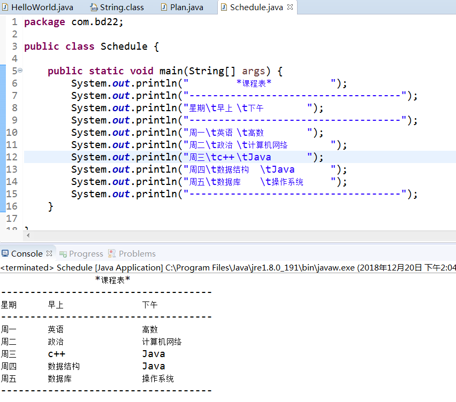Click line number 1 in the gutter
Screen dimensions: 456x402
[14, 22]
